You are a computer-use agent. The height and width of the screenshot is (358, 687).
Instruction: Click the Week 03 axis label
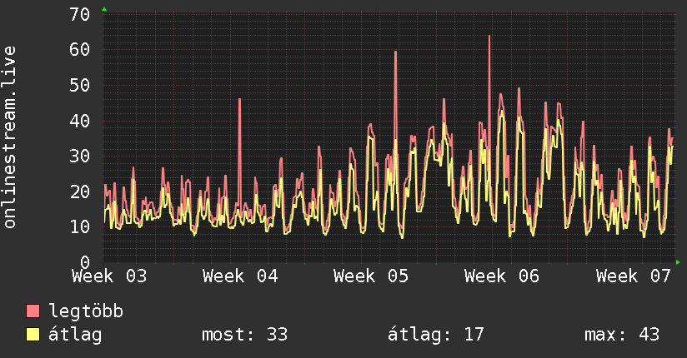click(x=109, y=276)
